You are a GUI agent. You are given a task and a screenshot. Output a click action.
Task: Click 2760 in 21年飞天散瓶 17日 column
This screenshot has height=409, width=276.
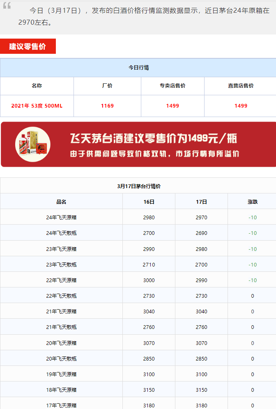point(201,327)
